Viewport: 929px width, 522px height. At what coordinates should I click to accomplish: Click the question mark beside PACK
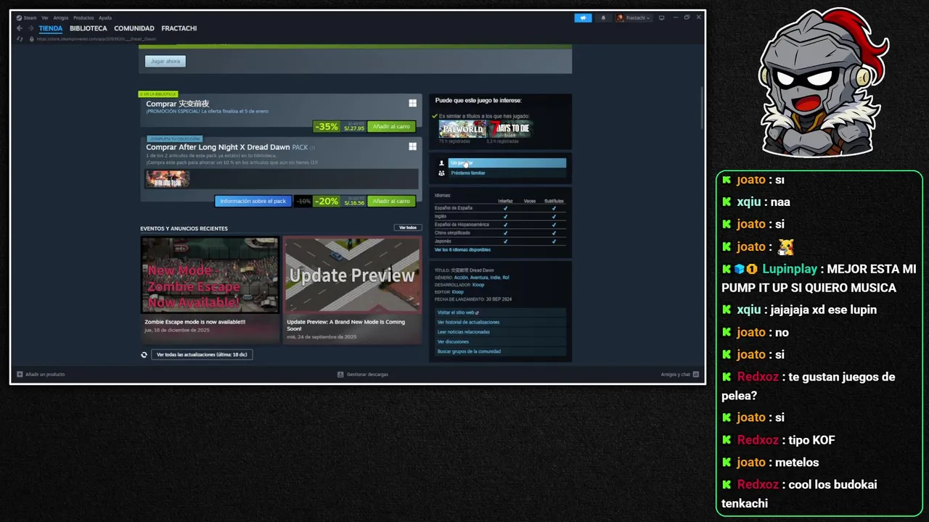(313, 147)
